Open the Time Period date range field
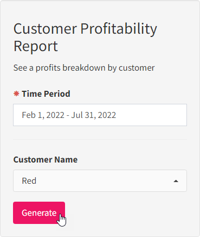This screenshot has height=237, width=200. coord(100,115)
